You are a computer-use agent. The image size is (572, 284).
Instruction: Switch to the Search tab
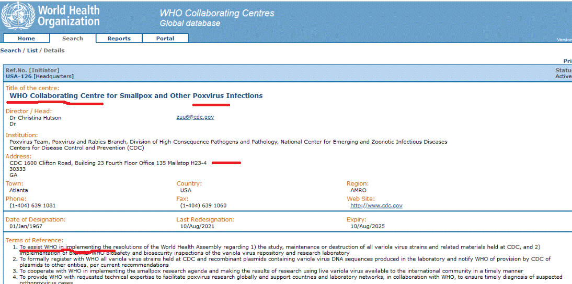click(73, 39)
